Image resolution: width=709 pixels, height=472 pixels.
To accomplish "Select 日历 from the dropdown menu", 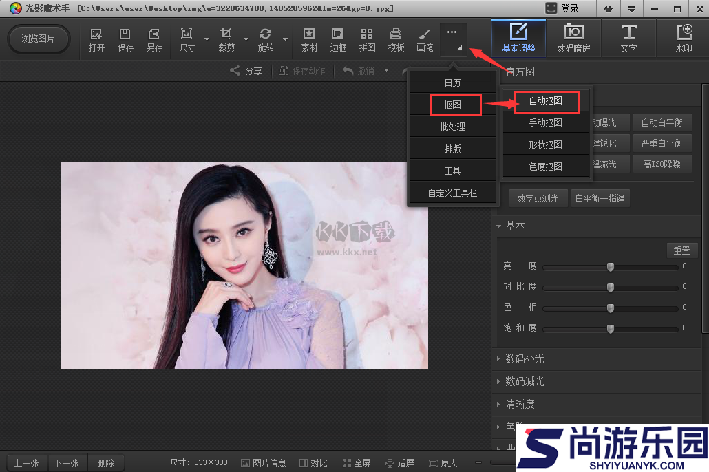I will [453, 83].
